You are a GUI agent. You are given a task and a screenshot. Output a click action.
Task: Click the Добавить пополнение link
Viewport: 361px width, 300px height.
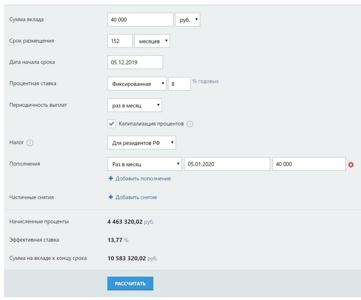(143, 179)
